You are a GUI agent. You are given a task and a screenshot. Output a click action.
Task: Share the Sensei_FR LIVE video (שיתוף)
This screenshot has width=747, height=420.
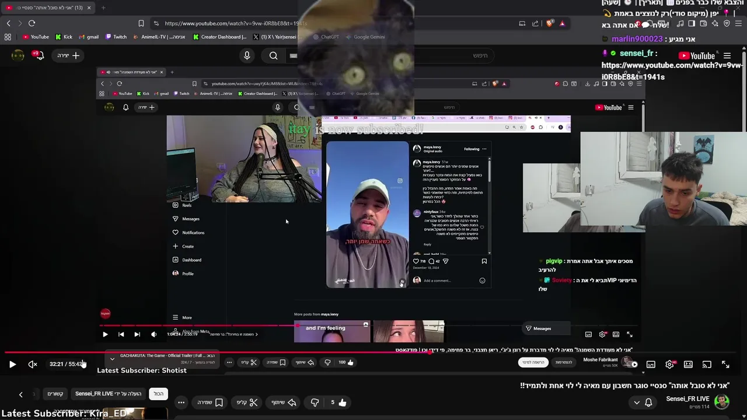[x=284, y=402]
